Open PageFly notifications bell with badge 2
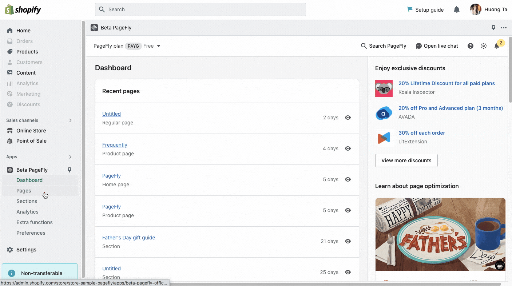This screenshot has width=512, height=286. (497, 46)
